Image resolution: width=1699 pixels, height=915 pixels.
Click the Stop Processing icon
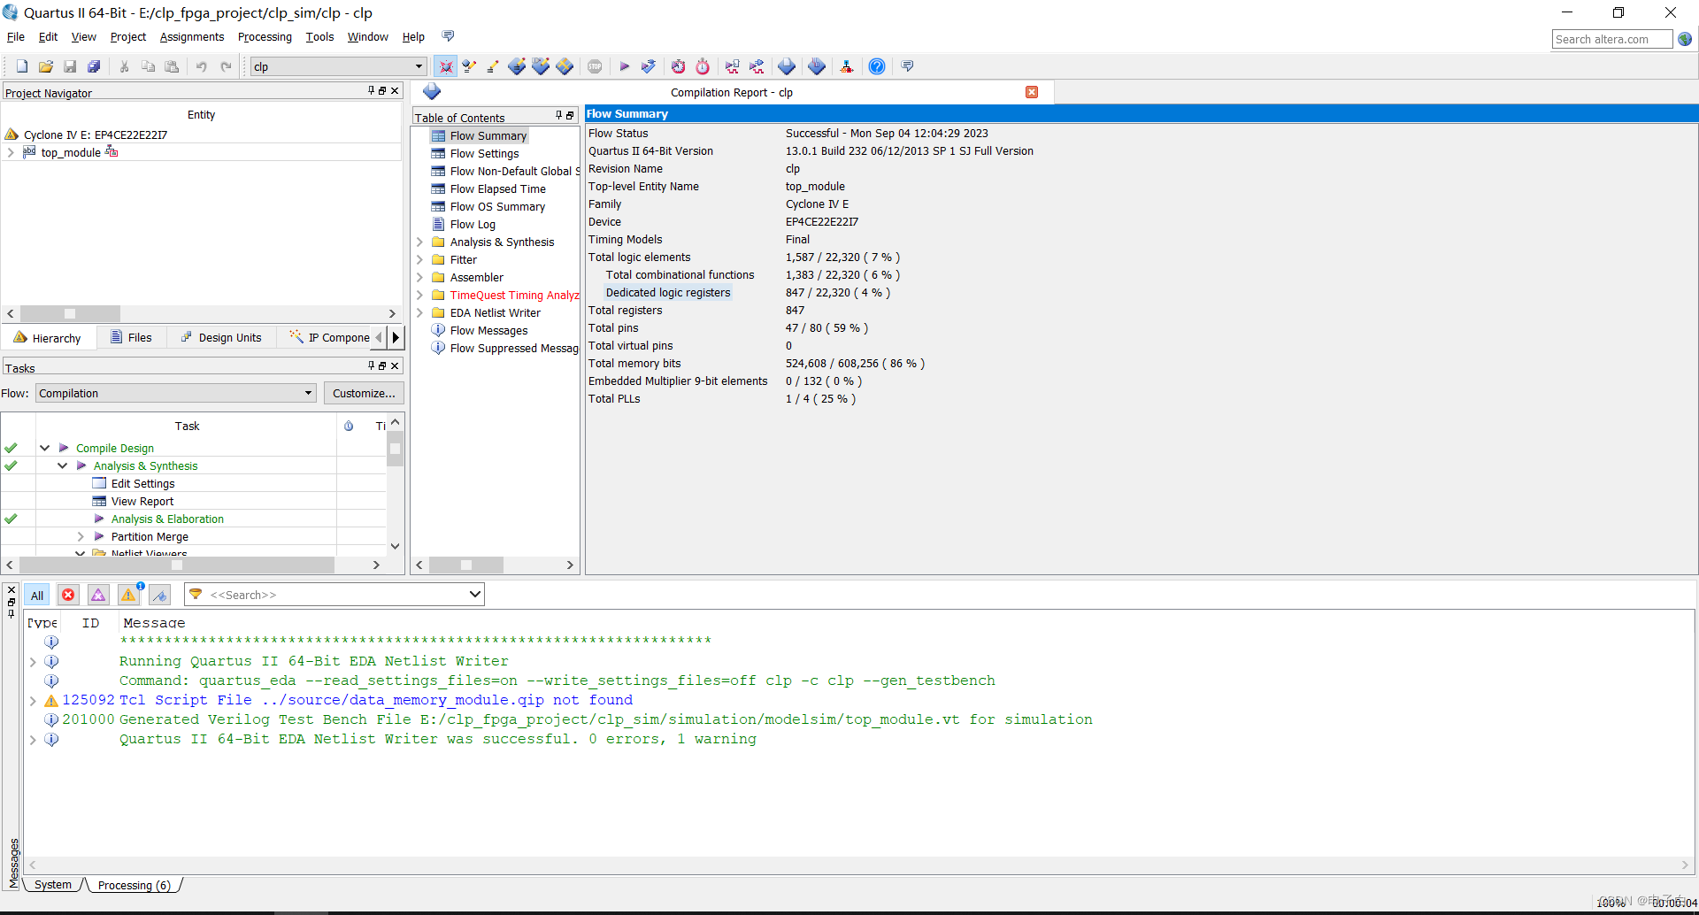click(596, 66)
